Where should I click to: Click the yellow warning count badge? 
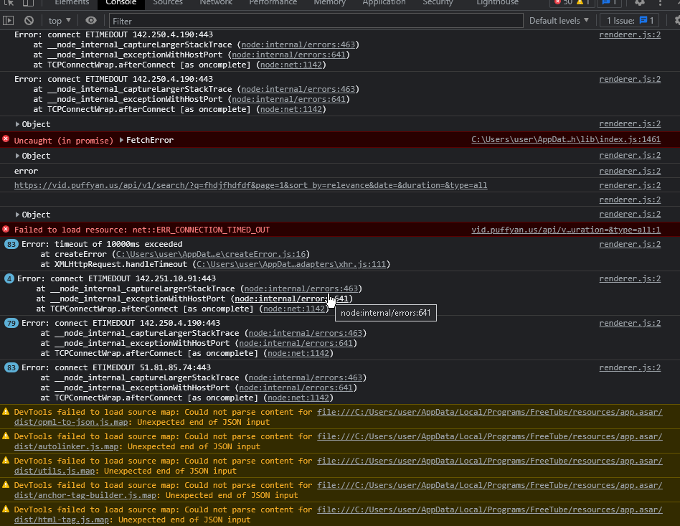click(x=583, y=2)
